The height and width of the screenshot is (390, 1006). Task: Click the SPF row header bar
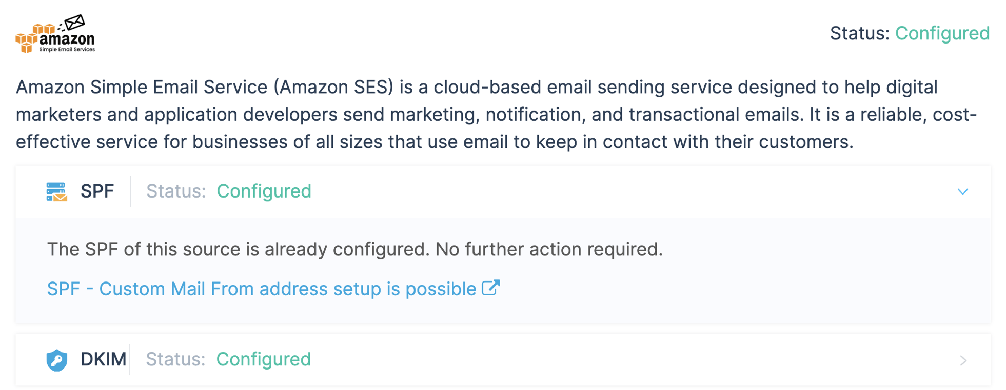coord(616,191)
